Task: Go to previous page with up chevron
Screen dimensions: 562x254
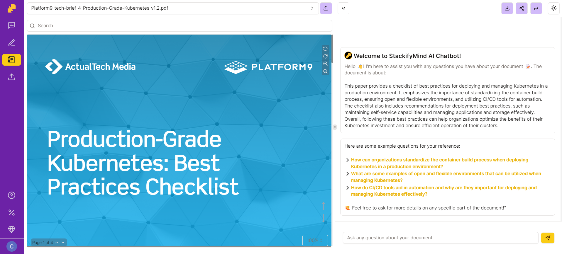Action: coord(57,243)
